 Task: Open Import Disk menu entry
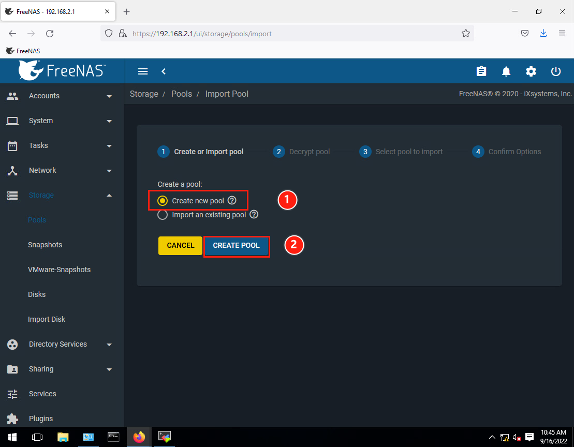click(47, 319)
